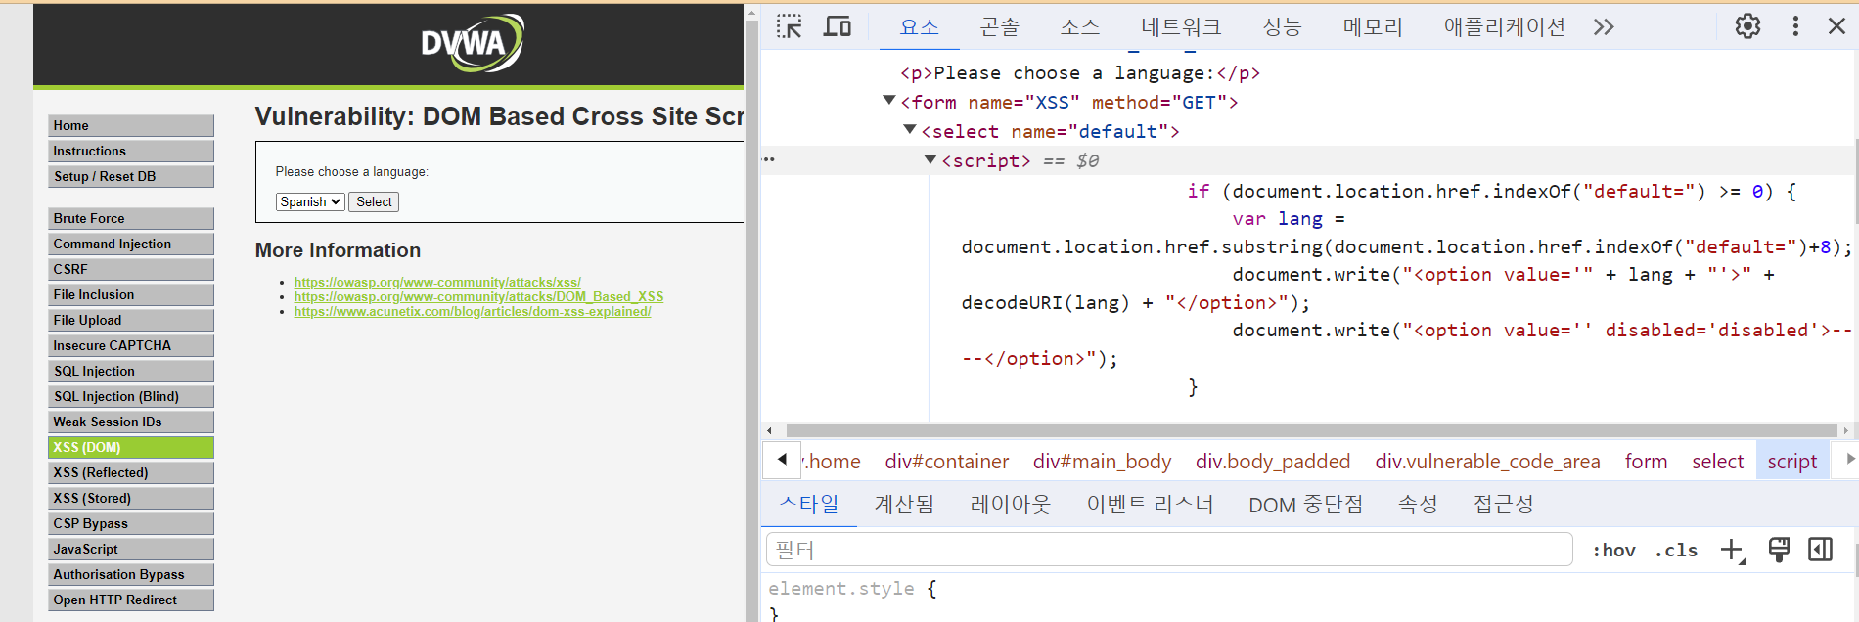1859x622 pixels.
Task: Open the ellipsis menu beside script row
Action: pyautogui.click(x=769, y=159)
